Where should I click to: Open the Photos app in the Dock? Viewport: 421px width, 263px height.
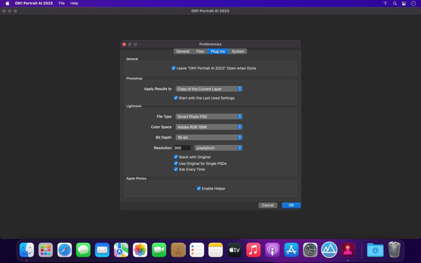tap(139, 249)
